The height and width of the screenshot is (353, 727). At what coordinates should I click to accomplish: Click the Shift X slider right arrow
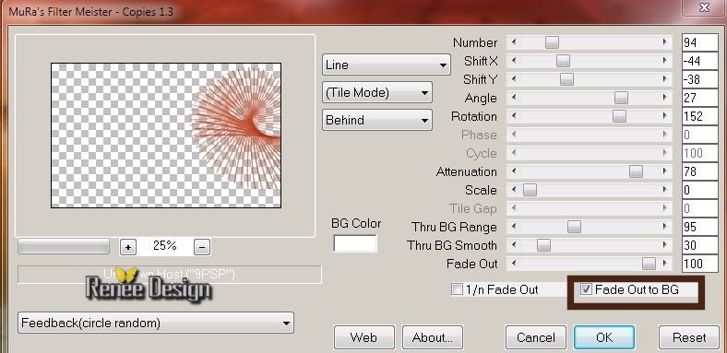(665, 61)
